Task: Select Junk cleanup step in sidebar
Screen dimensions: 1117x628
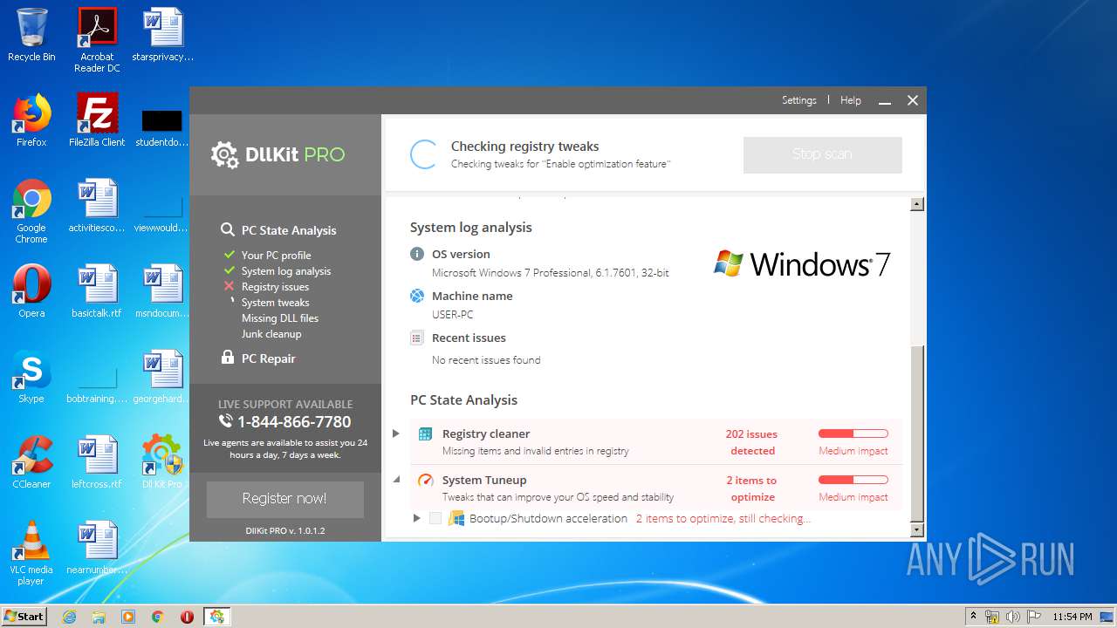Action: [271, 334]
